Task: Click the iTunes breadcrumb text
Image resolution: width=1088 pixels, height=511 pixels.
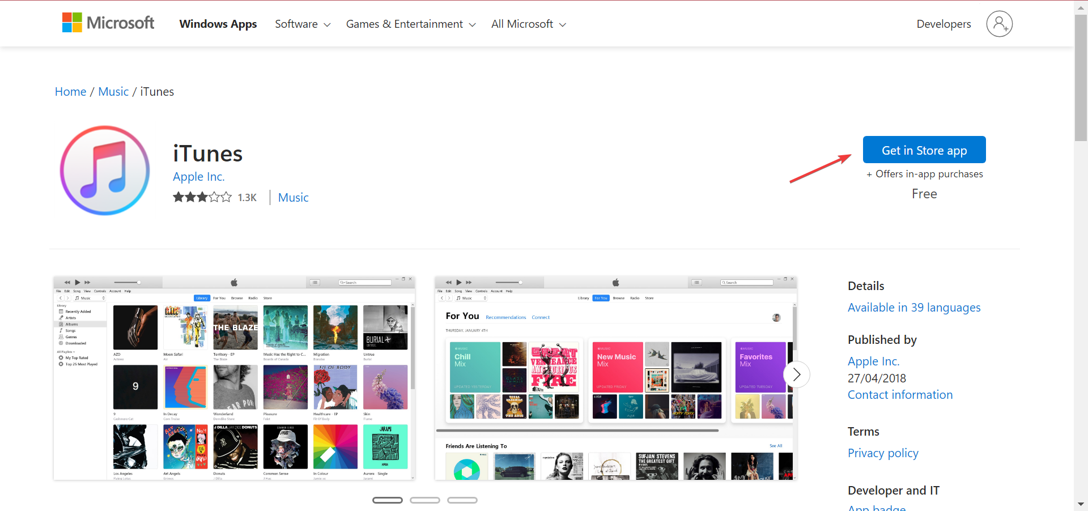Action: coord(157,92)
